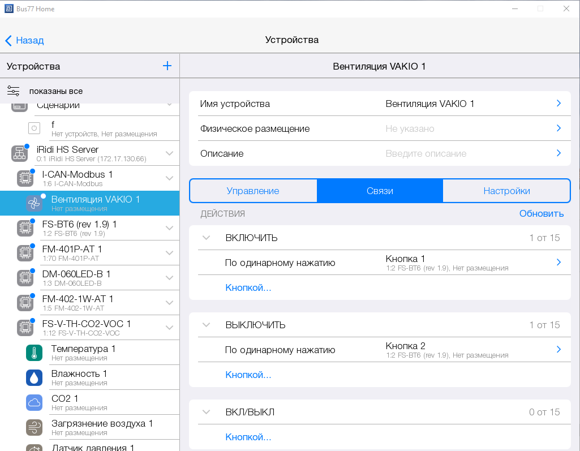Screen dimensions: 580x451
Task: Select Влажность 1 in device list
Action: point(89,377)
